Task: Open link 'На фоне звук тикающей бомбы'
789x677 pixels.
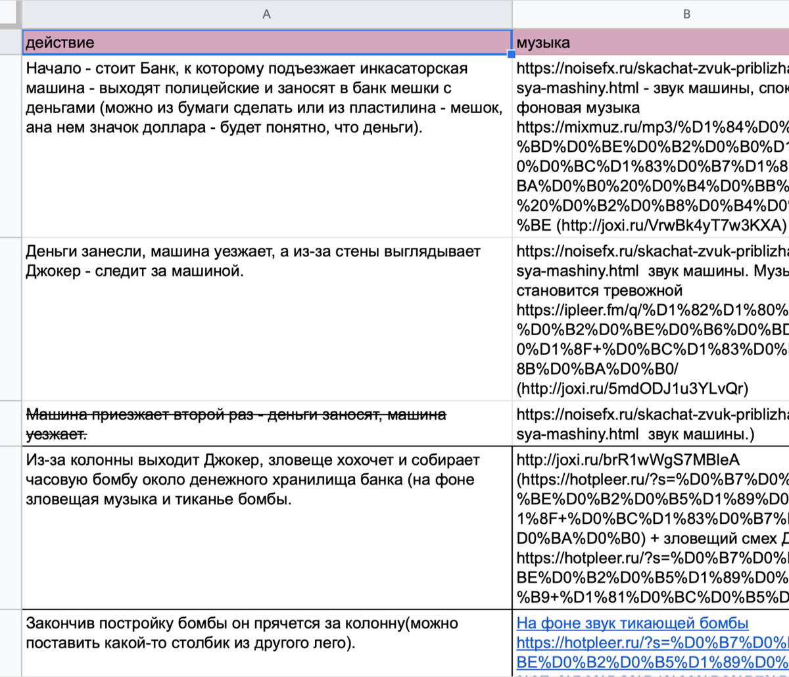Action: 633,623
